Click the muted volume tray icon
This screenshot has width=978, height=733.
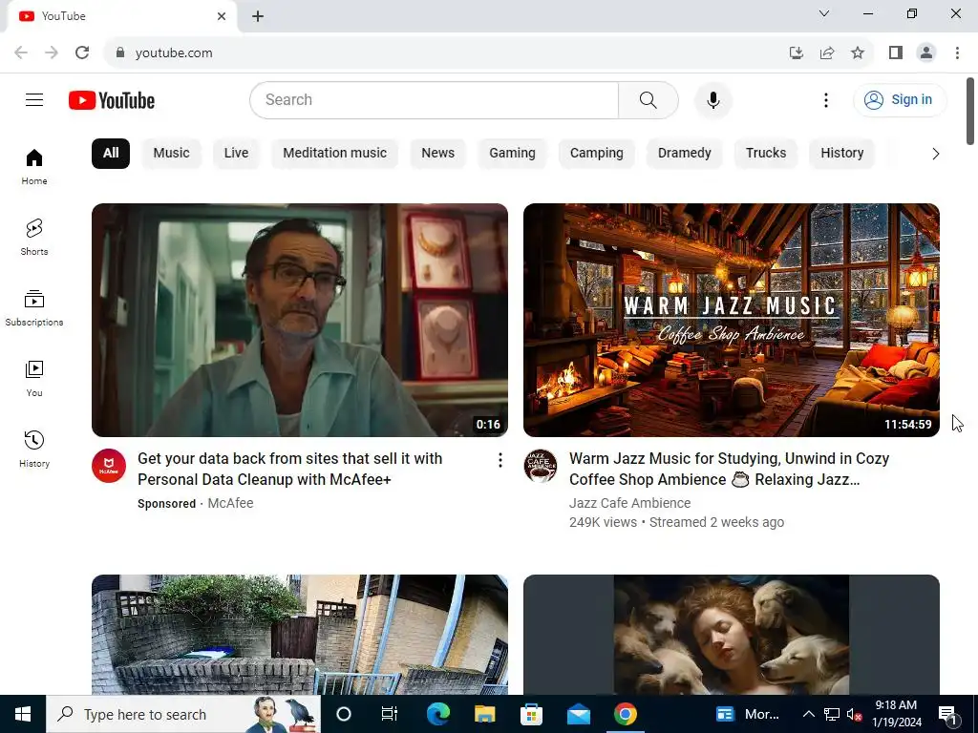tap(854, 714)
